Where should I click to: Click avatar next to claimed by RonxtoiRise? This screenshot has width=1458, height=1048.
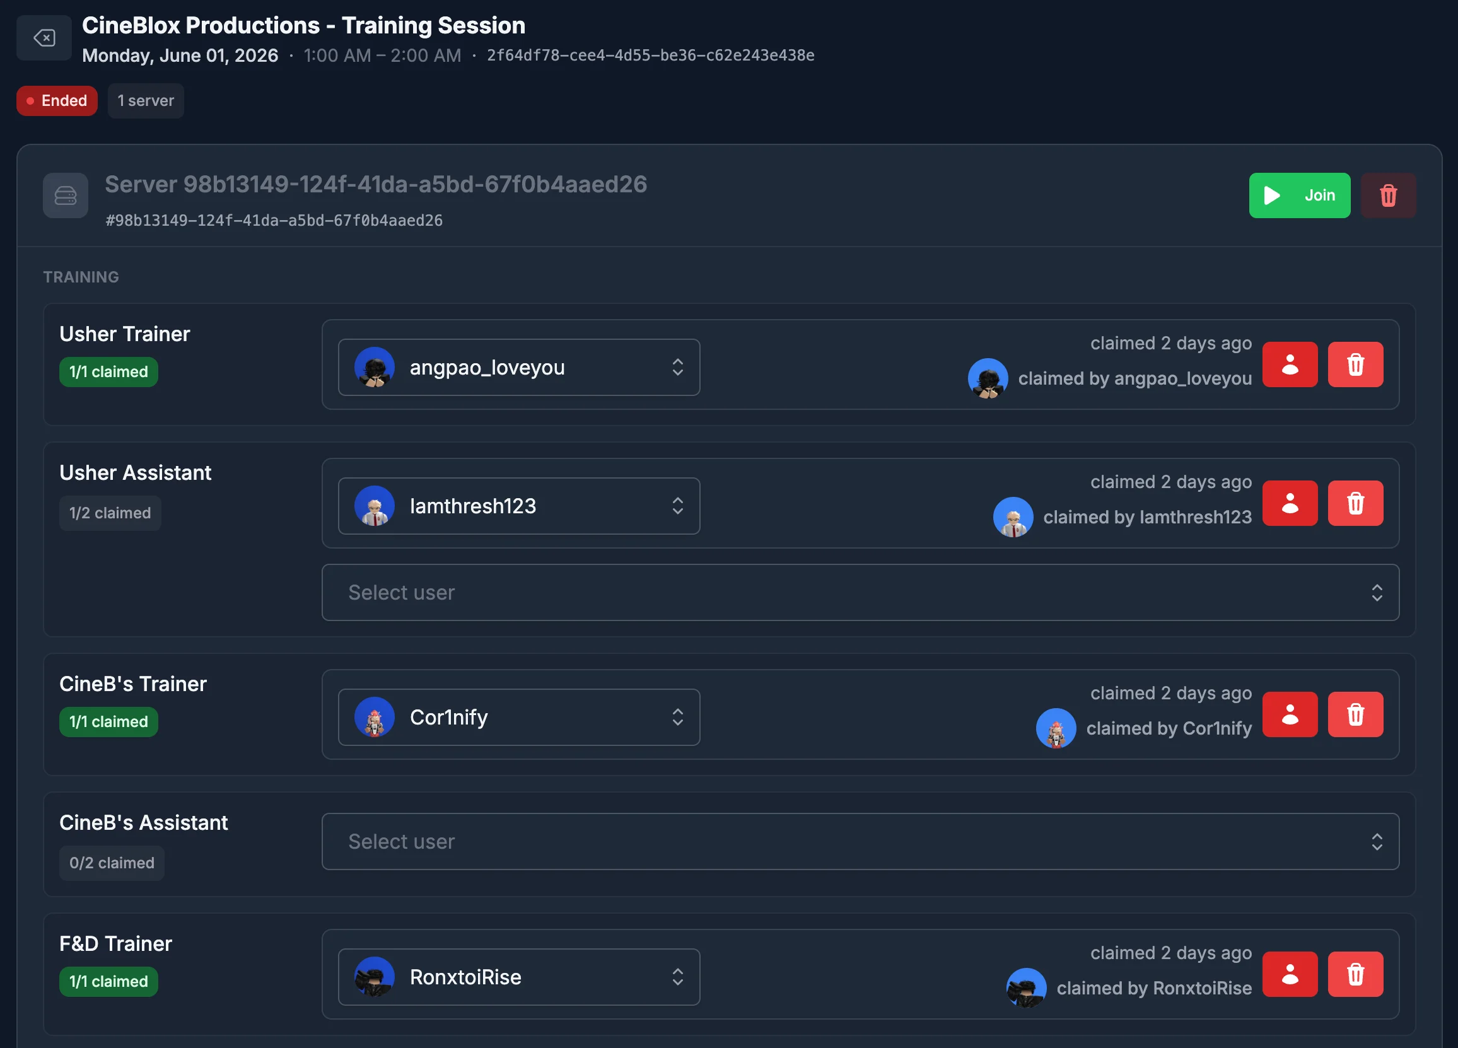[1026, 987]
